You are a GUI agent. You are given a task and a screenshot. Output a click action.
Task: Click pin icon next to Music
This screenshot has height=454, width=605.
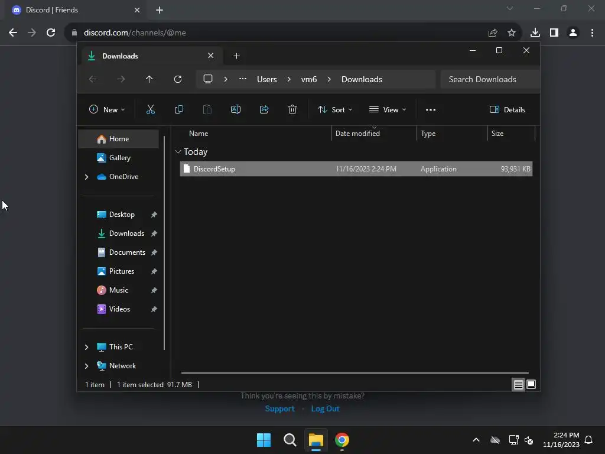154,290
